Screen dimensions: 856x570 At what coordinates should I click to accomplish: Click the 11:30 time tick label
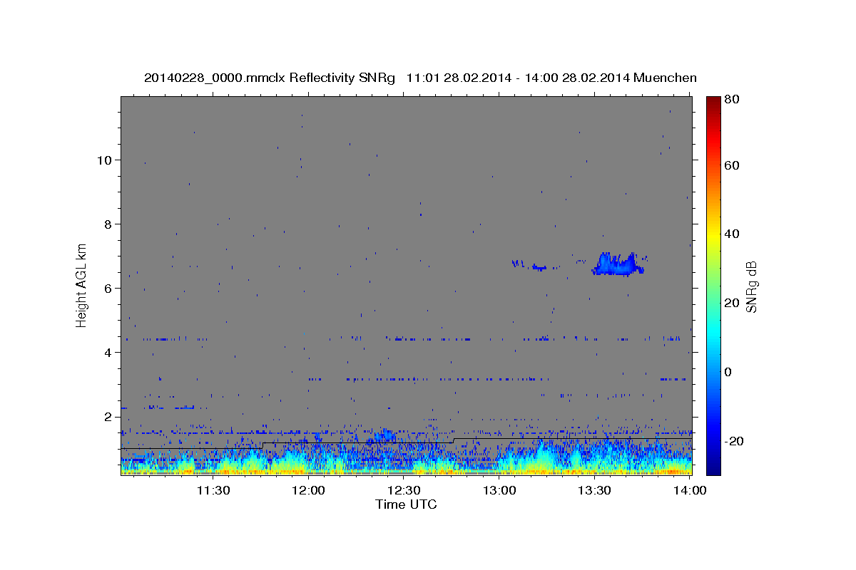[x=213, y=490]
